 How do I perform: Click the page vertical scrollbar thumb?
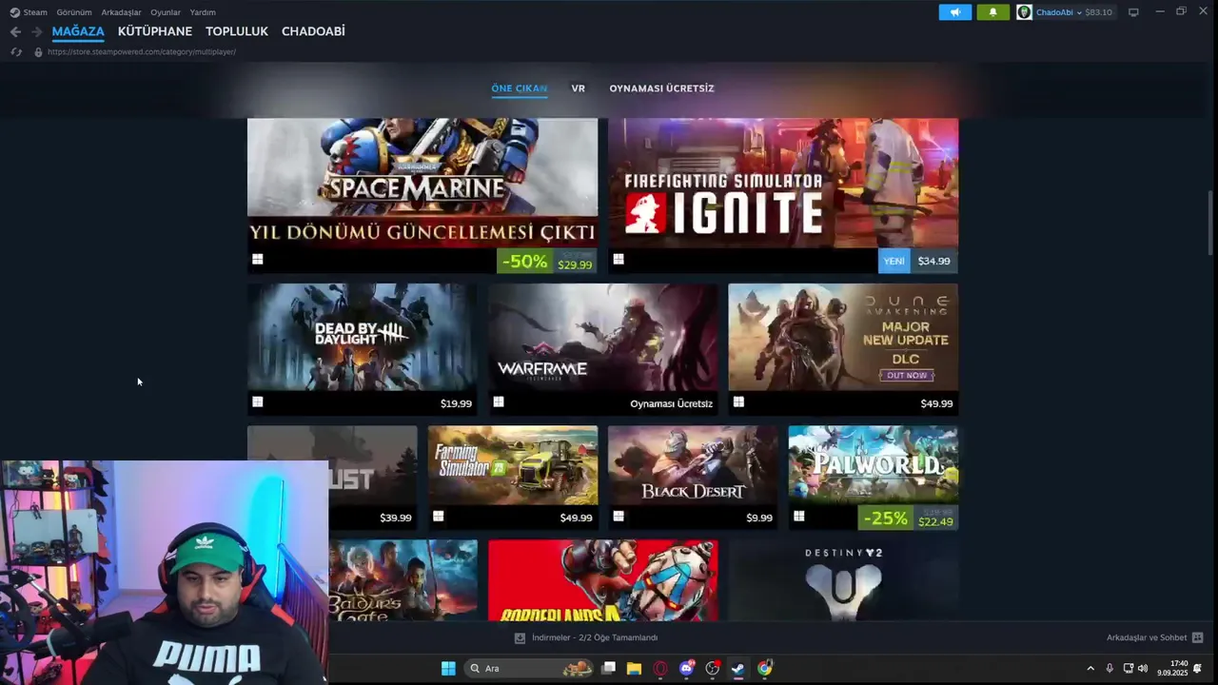[1210, 221]
